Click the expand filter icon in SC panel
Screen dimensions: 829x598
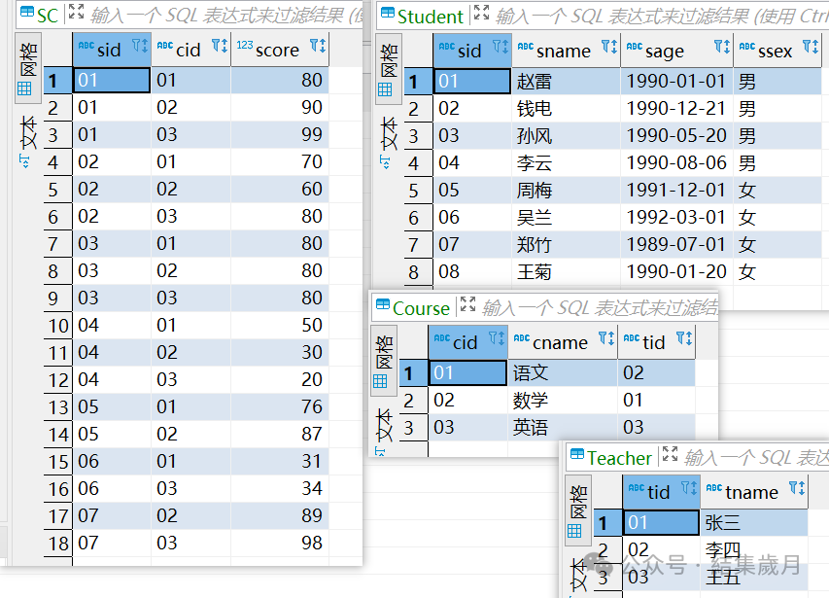click(76, 12)
